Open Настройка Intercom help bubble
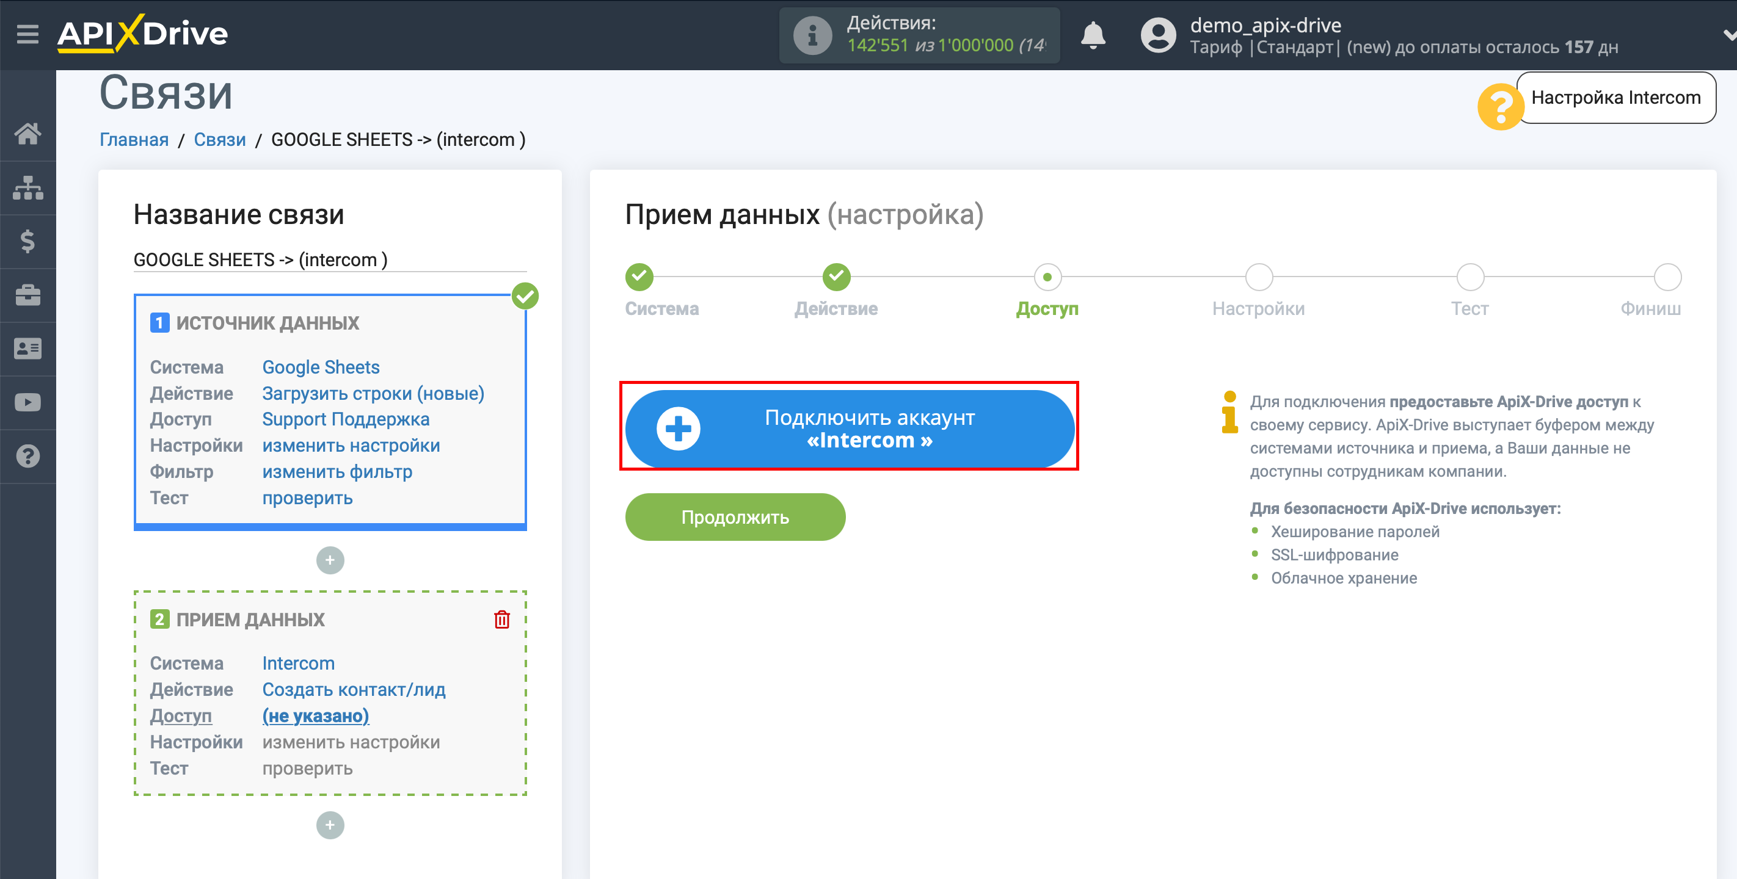The width and height of the screenshot is (1737, 879). point(1615,98)
